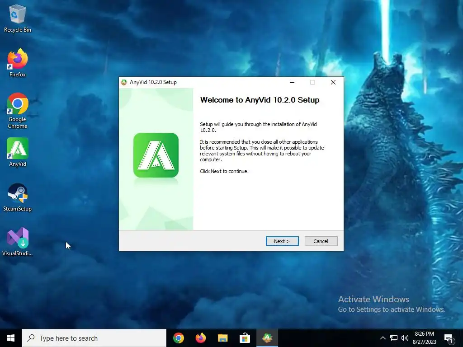Select the Firefox desktop shortcut
The width and height of the screenshot is (463, 347).
coord(18,63)
